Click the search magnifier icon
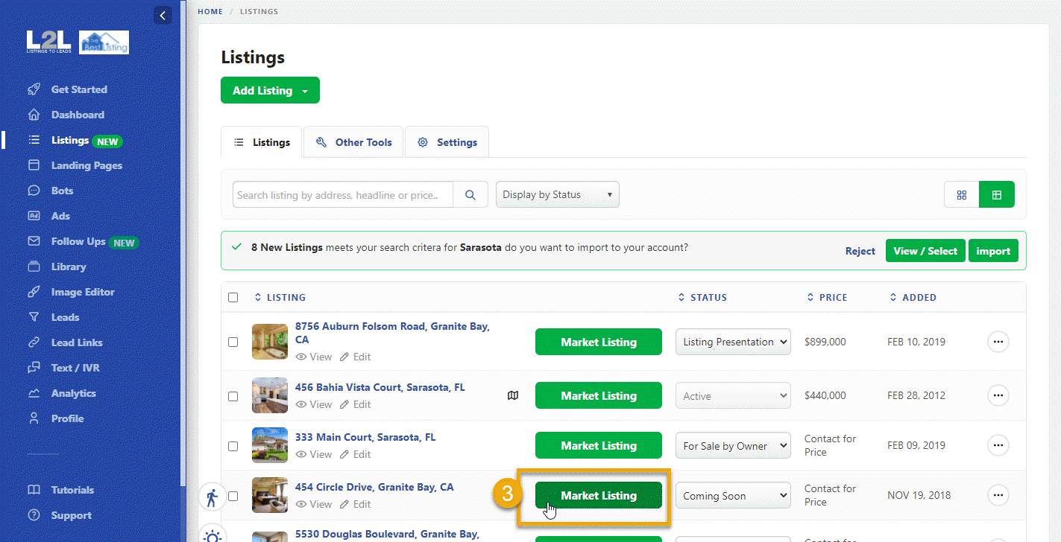Screen dimensions: 1061x542 pyautogui.click(x=470, y=194)
